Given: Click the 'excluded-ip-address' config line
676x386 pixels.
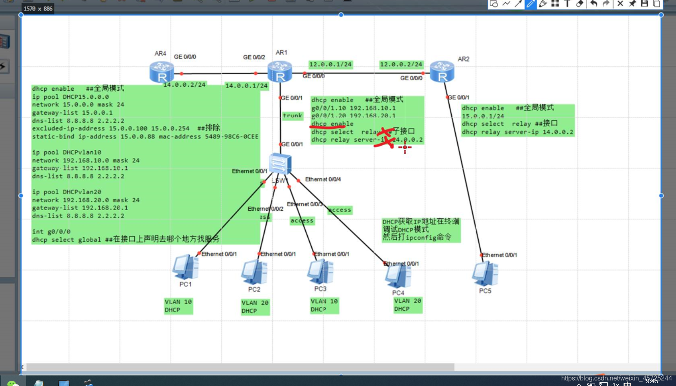Looking at the screenshot, I should [x=126, y=128].
